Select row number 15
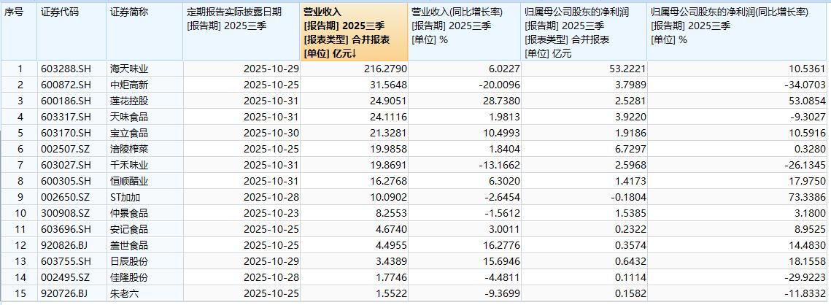The height and width of the screenshot is (305, 831). pos(20,292)
